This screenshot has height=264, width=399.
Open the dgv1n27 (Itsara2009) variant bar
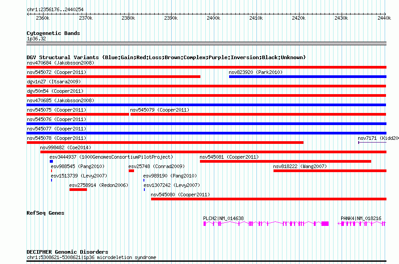[206, 86]
